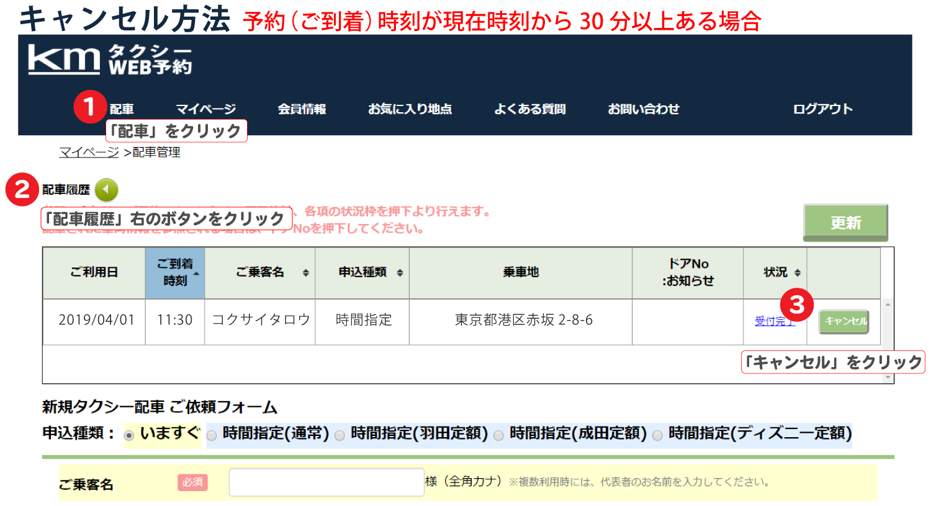Click the ドアNo :お知らせ column header
931x506 pixels.
coord(688,273)
